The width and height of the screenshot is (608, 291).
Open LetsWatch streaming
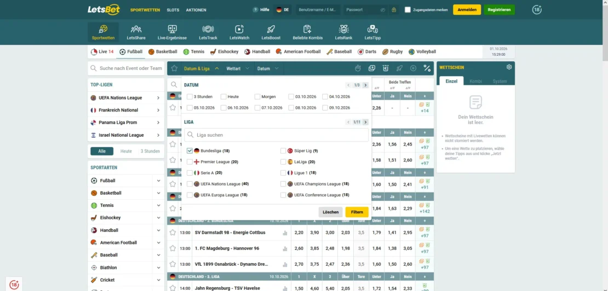pos(239,32)
